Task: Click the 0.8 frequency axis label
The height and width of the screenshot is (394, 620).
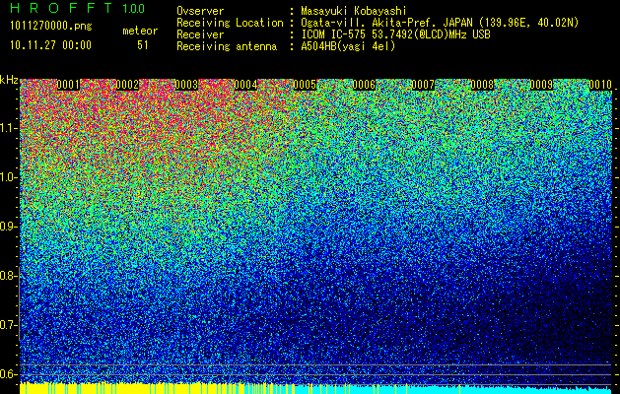Action: click(x=9, y=276)
